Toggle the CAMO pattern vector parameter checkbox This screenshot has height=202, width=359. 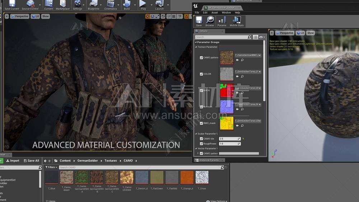[201, 154]
